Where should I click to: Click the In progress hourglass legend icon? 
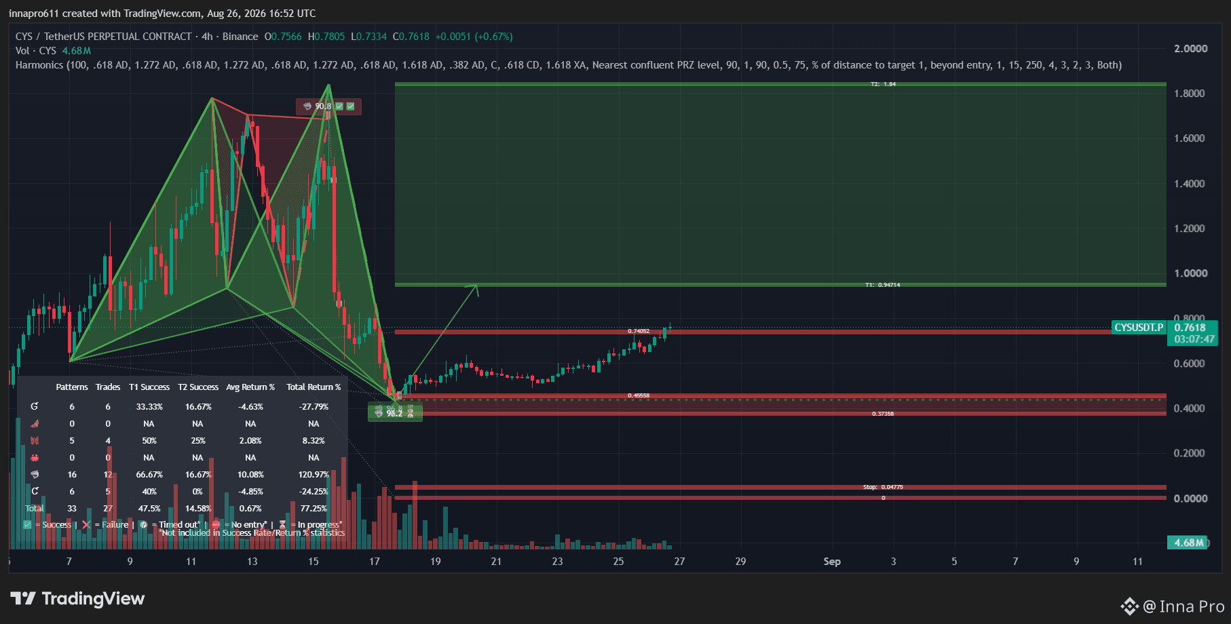(x=282, y=524)
